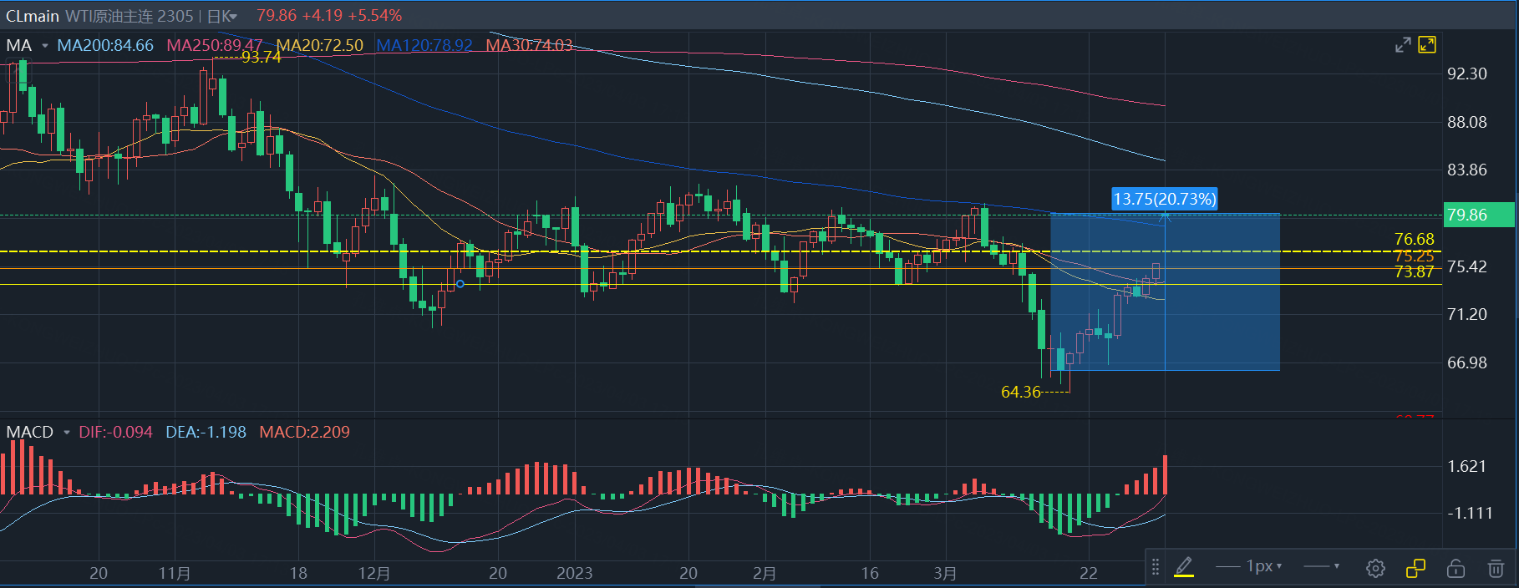Click the -1.111 MACD axis label
Screen dimensions: 1519x588
(1470, 513)
